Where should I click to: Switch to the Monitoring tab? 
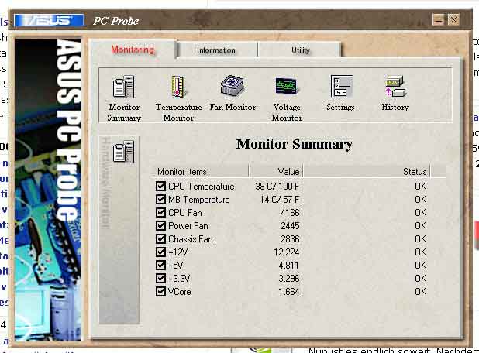(x=133, y=50)
